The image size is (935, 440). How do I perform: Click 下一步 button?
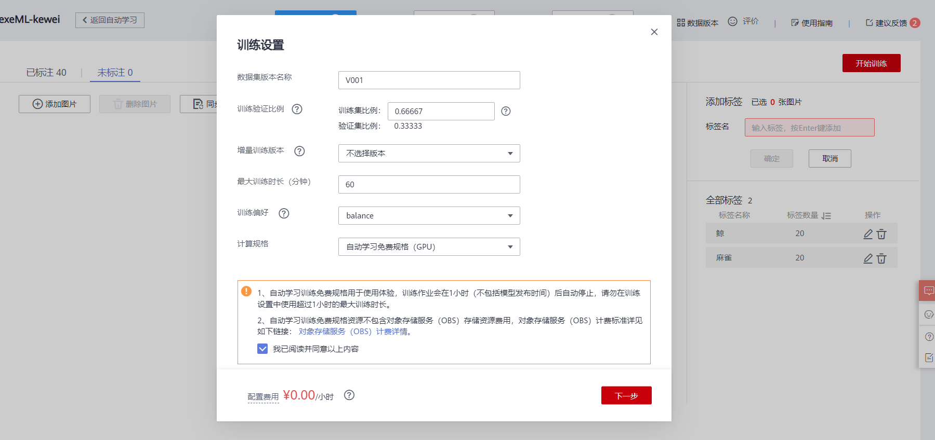point(626,395)
